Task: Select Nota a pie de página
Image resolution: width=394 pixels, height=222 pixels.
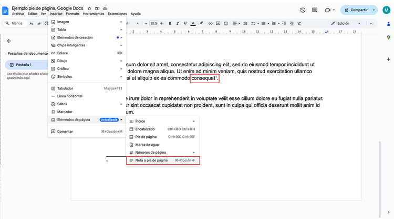Action: coord(162,160)
